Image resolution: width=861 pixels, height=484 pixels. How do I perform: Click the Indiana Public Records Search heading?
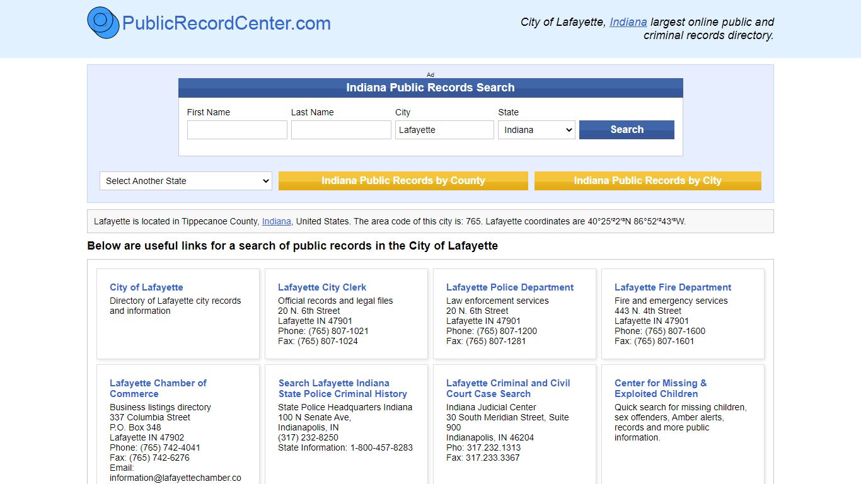(430, 88)
